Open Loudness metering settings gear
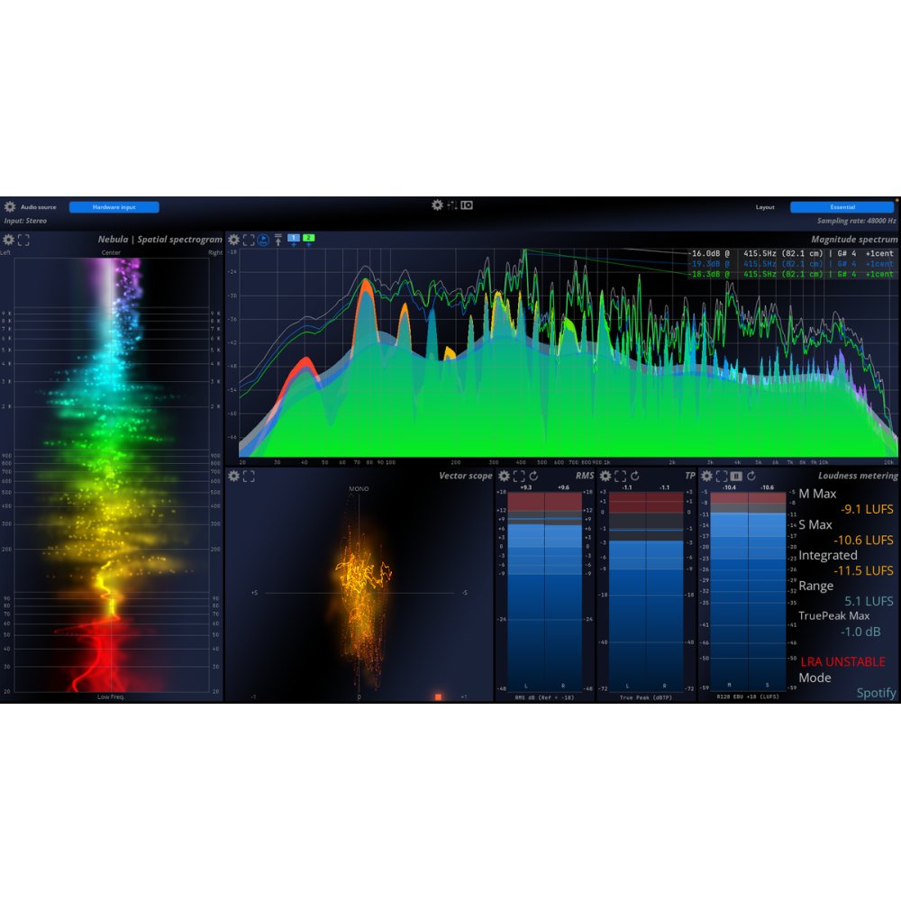Screen dimensions: 901x901 (706, 476)
